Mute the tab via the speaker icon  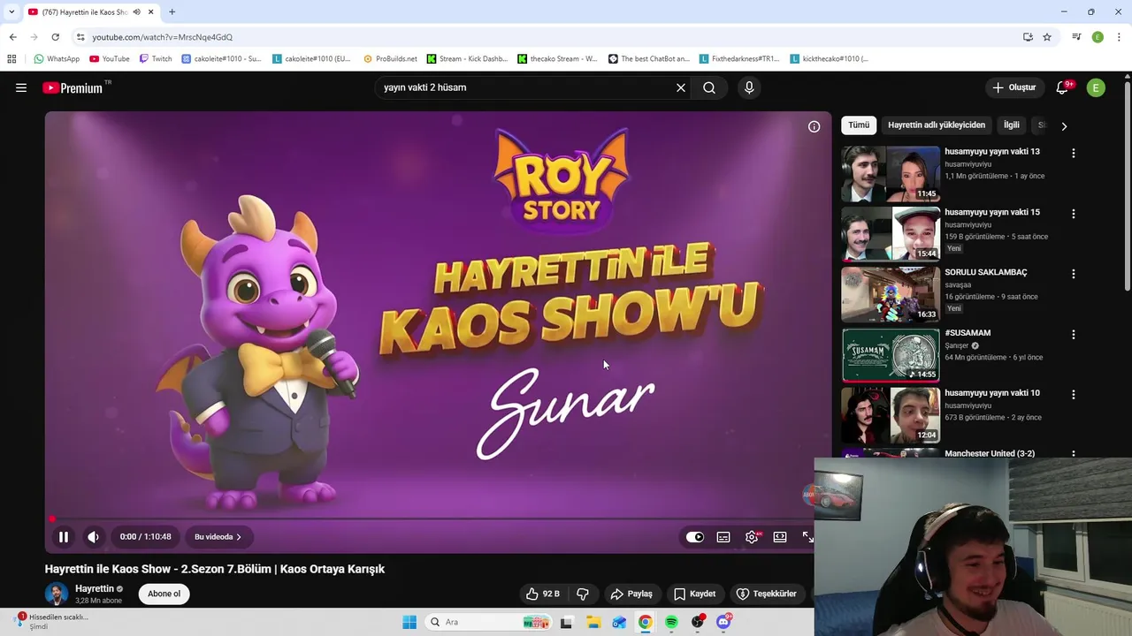point(136,11)
